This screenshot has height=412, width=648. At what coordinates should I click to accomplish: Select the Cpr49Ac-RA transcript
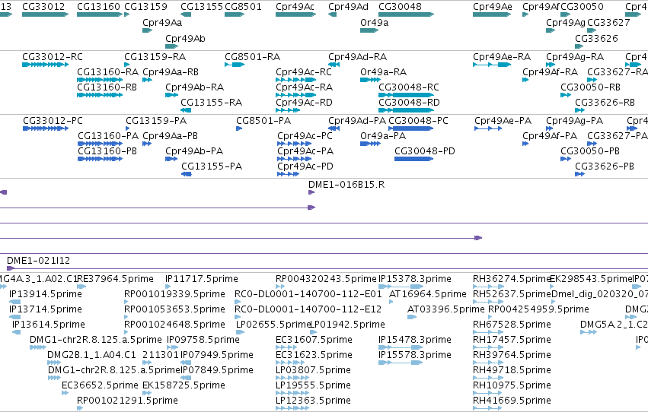pos(296,95)
